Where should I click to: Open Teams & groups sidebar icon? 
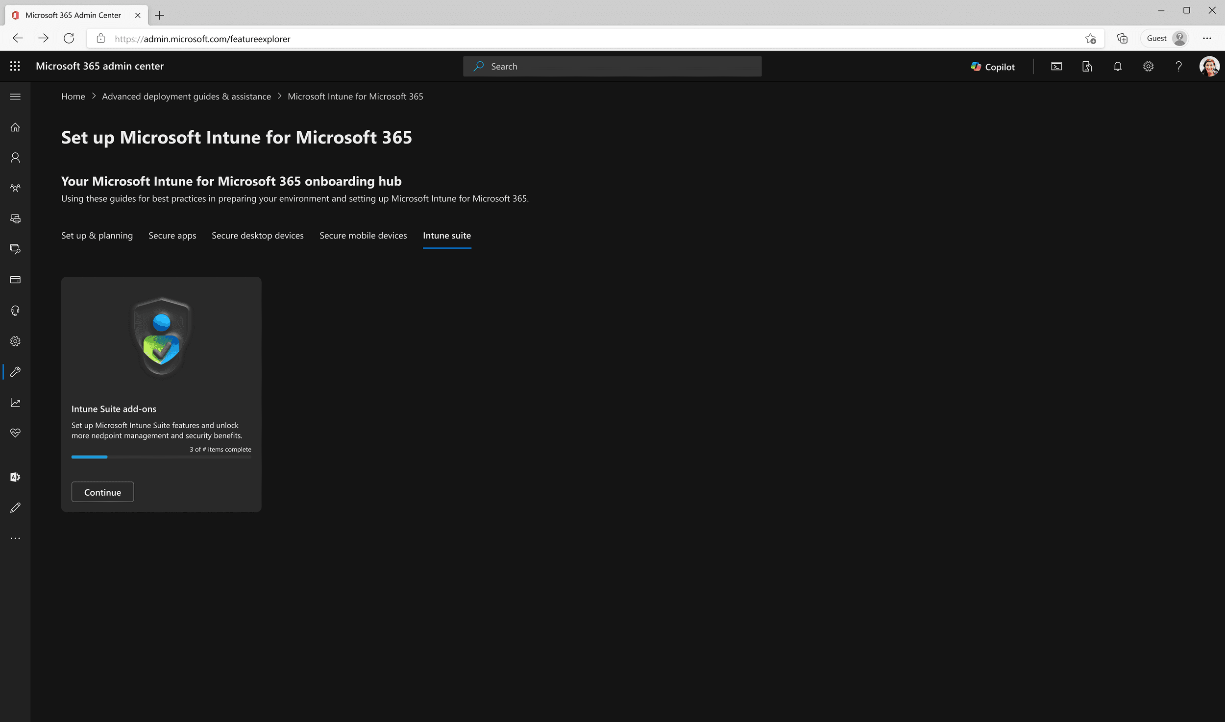coord(15,188)
